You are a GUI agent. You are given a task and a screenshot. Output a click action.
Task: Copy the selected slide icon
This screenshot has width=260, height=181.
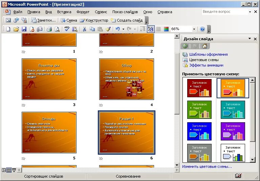92,29
